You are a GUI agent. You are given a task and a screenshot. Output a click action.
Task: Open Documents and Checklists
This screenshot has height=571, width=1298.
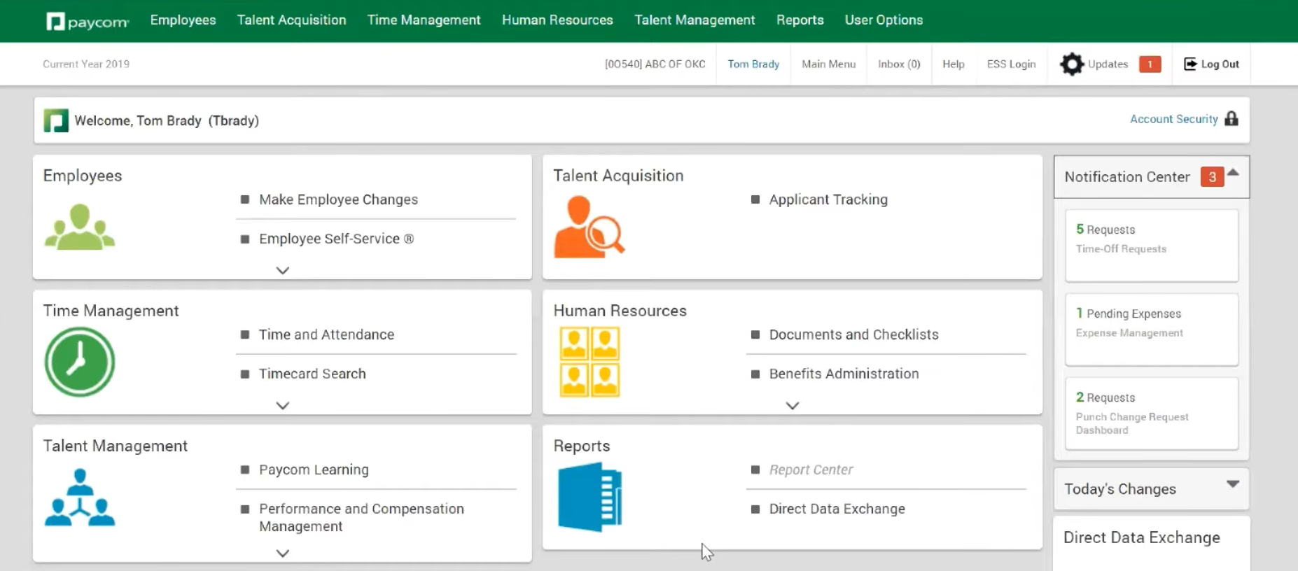[x=854, y=334]
